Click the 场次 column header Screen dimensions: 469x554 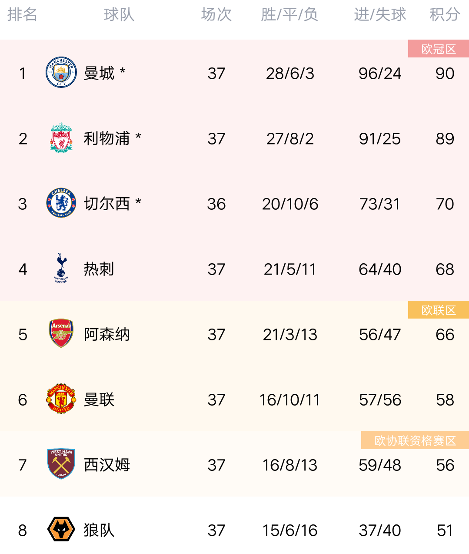click(216, 15)
